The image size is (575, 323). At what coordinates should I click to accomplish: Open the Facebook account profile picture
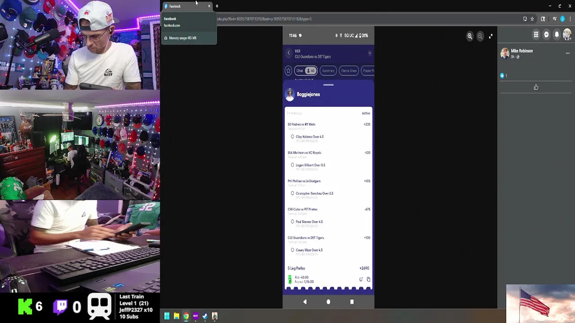[567, 35]
